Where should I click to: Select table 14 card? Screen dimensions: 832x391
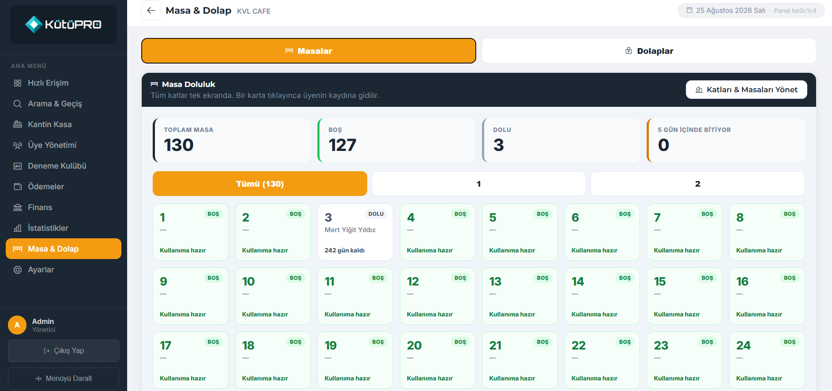pos(602,296)
